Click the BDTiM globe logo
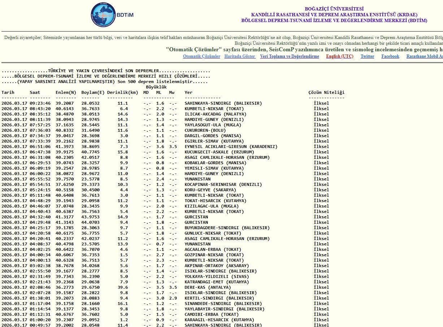This screenshot has width=443, height=327. click(x=103, y=15)
